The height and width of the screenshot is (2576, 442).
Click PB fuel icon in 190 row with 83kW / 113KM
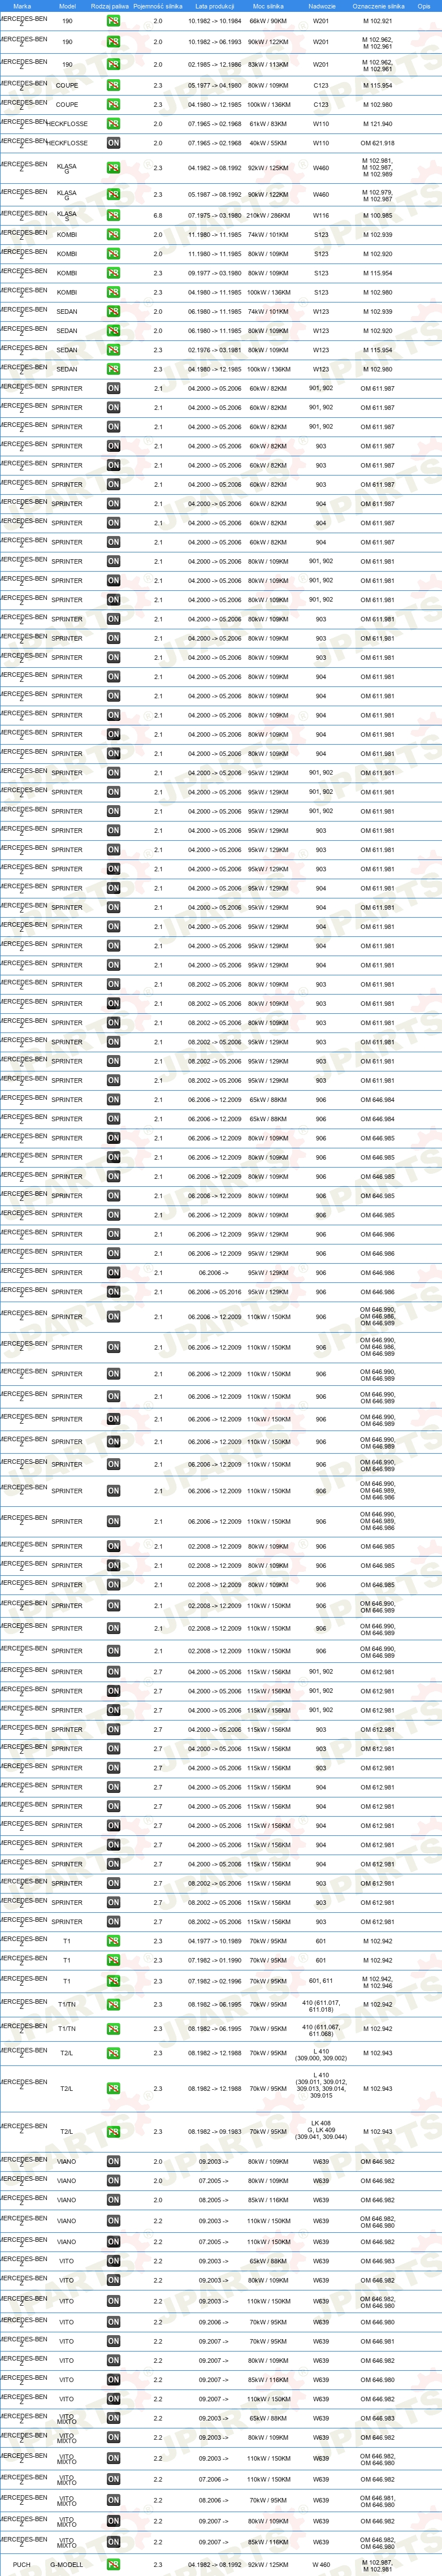113,65
